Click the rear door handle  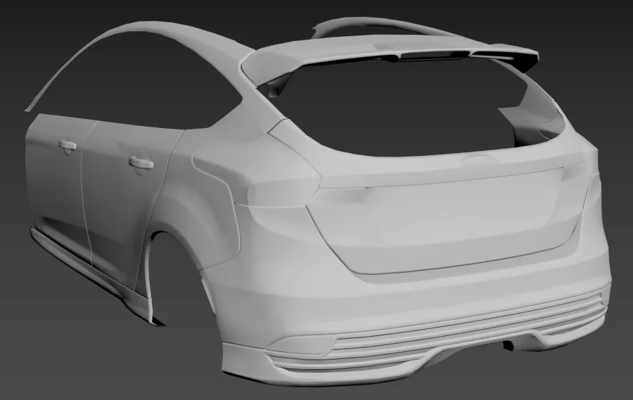141,163
